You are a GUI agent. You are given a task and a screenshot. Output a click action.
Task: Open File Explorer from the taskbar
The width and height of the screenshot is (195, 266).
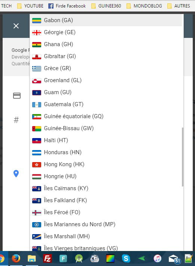[x=32, y=258]
